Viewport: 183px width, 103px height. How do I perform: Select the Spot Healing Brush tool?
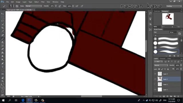(x=3, y=35)
